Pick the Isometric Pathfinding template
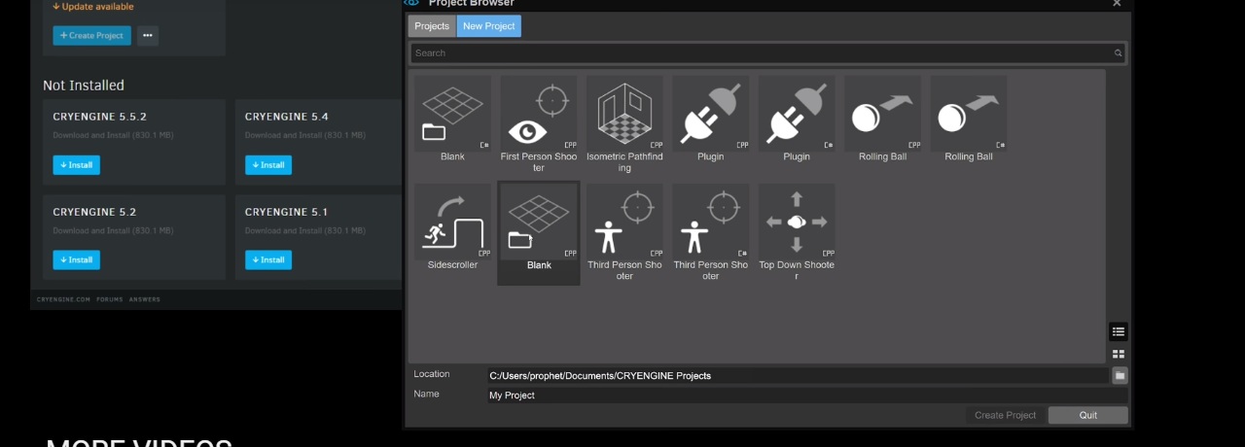Screen dimensions: 1245x447 tap(624, 125)
